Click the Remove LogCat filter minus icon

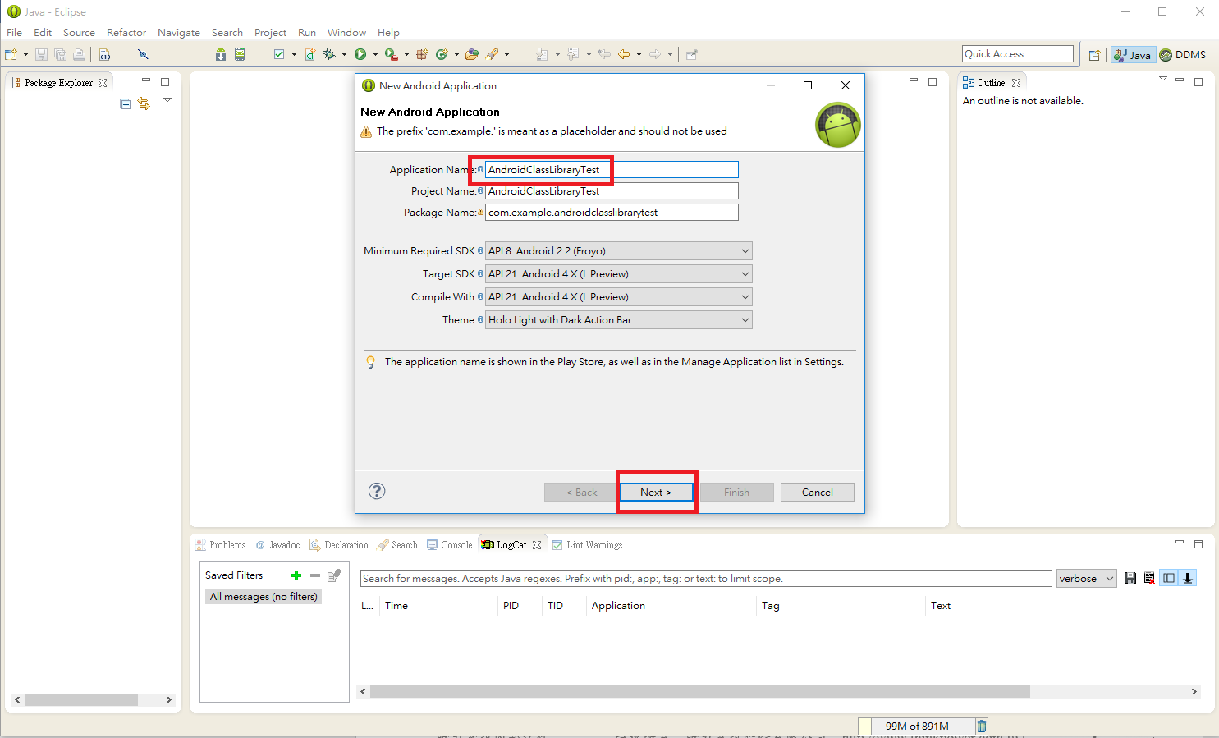tap(315, 575)
